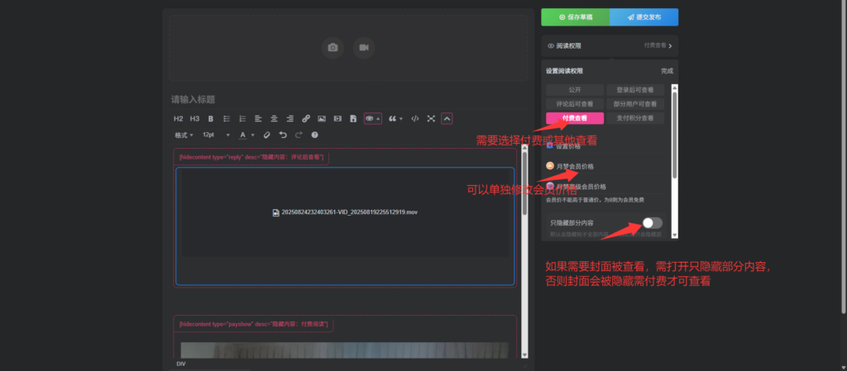This screenshot has width=847, height=371.
Task: Apply the text color A
Action: point(243,135)
